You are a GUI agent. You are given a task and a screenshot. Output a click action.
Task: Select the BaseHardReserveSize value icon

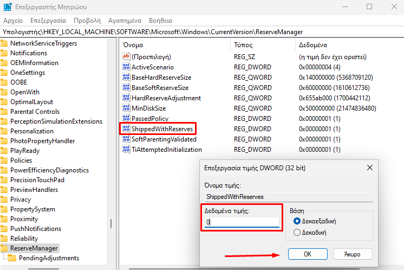coord(126,77)
